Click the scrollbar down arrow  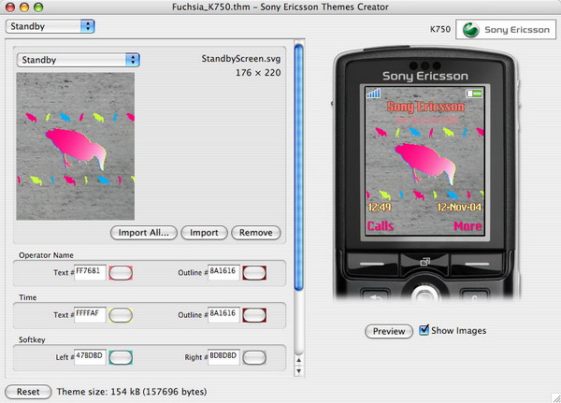(x=299, y=371)
